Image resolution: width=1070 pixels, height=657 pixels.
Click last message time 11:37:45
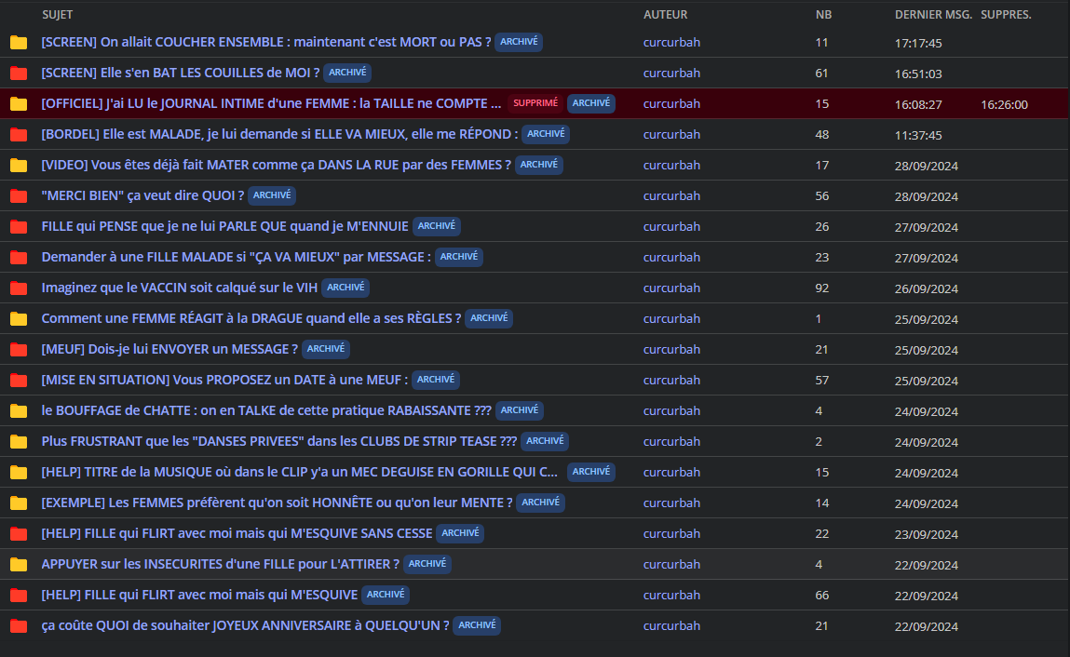pos(918,135)
